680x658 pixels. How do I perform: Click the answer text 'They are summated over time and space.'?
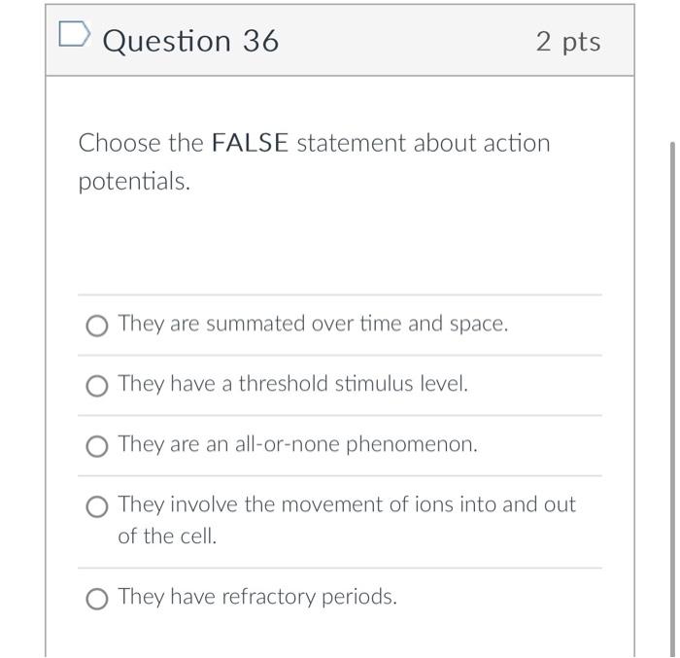[x=313, y=324]
